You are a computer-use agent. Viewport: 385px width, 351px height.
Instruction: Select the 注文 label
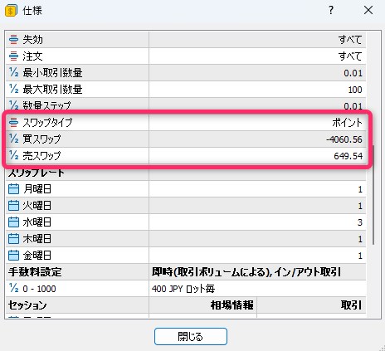pos(32,56)
